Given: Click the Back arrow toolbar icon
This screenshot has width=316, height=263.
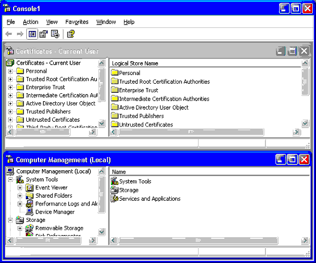Looking at the screenshot, I should coord(8,34).
